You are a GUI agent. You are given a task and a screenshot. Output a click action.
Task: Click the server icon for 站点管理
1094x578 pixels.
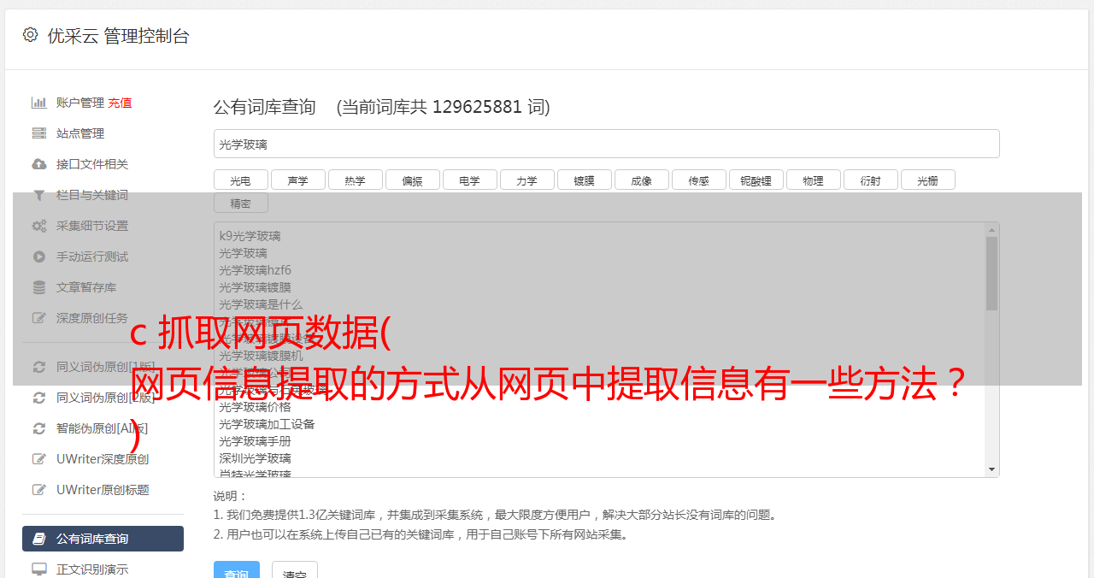click(x=39, y=133)
